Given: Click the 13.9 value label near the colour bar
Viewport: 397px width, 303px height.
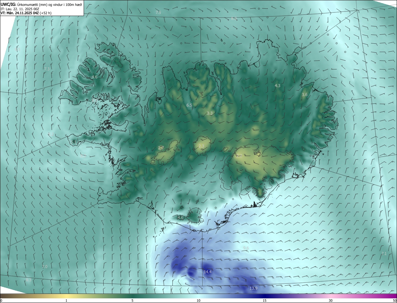Looking at the screenshot, I should 253,288.
